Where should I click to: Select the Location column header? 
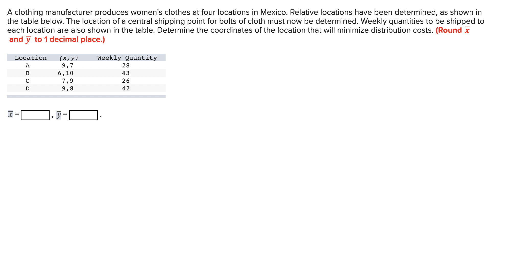coord(30,58)
